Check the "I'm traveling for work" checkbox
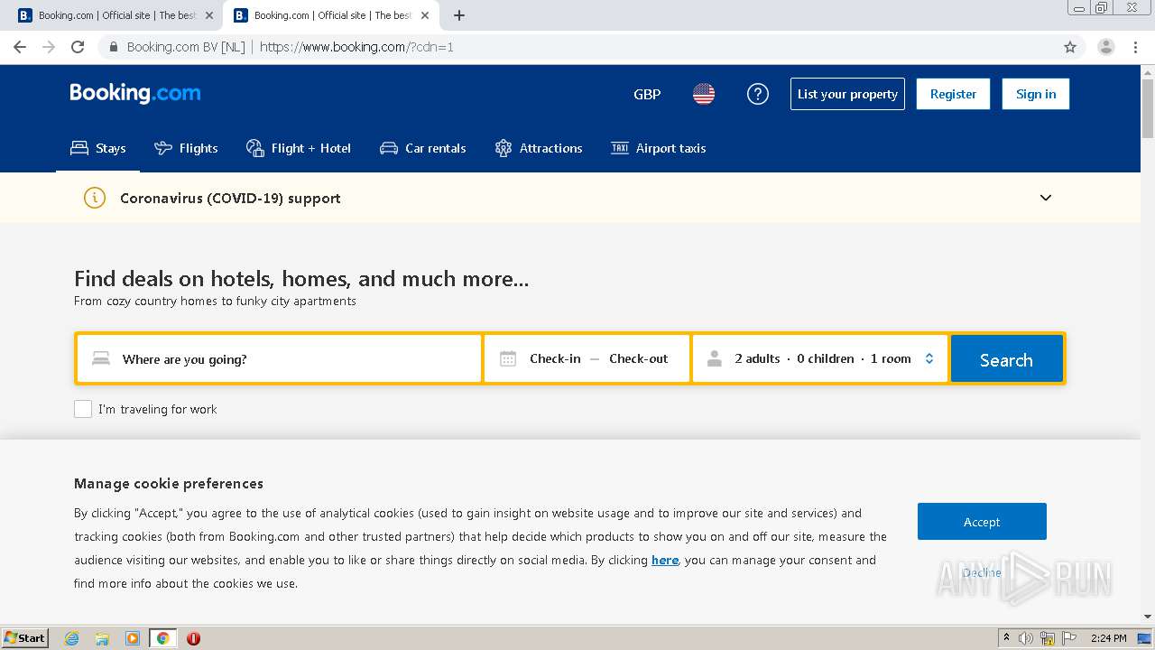The image size is (1155, 650). (x=83, y=409)
